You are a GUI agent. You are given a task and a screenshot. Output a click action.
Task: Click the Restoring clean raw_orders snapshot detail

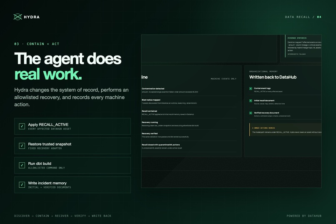point(170,126)
